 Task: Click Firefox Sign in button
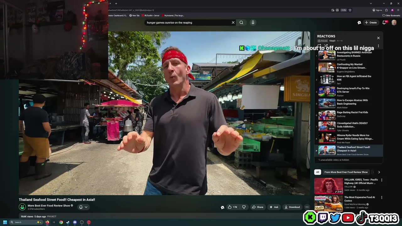pos(377,10)
